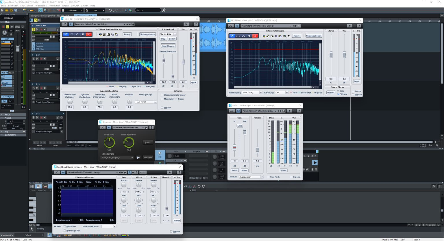Switch to preset slot B in Stereo Enhancer
444x241 pixels.
point(136,172)
